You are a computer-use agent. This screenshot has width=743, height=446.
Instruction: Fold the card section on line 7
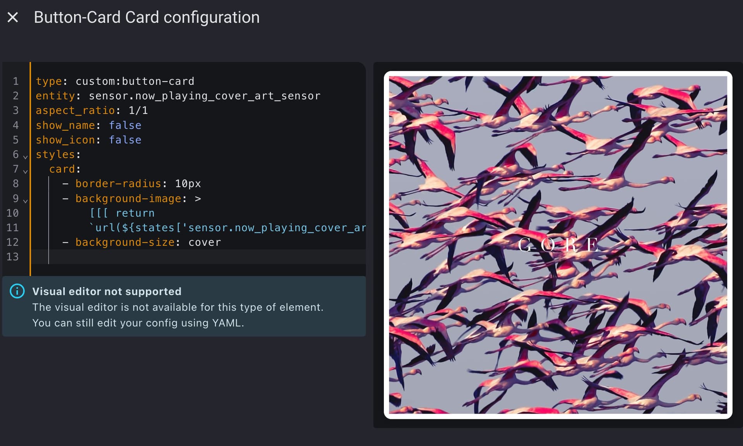point(26,171)
